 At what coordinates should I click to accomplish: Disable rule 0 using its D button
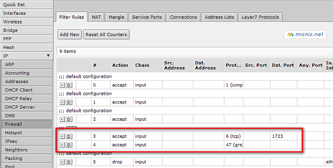[68, 85]
